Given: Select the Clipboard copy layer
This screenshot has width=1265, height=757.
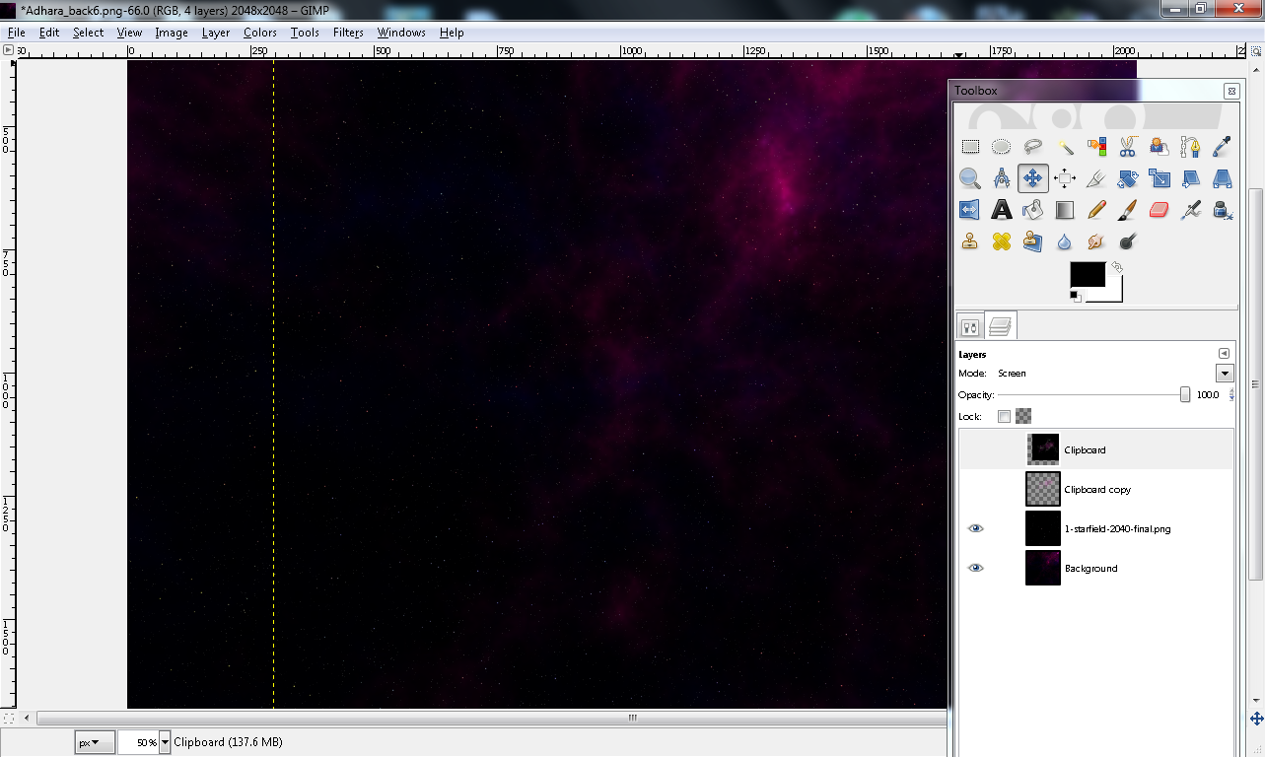Looking at the screenshot, I should click(x=1096, y=489).
